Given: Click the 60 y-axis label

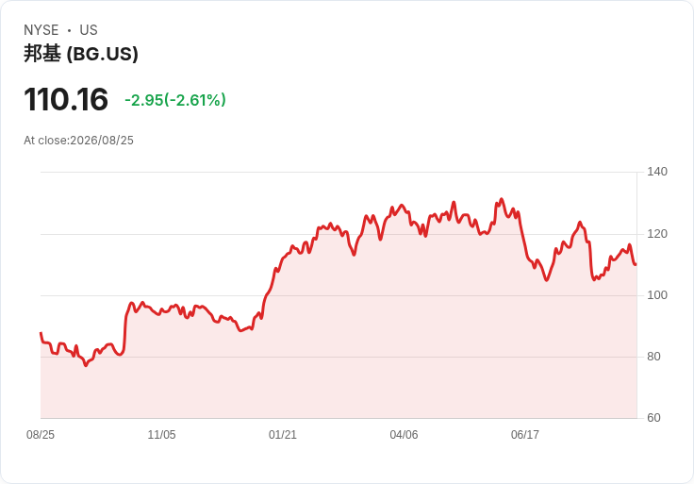Looking at the screenshot, I should 653,418.
